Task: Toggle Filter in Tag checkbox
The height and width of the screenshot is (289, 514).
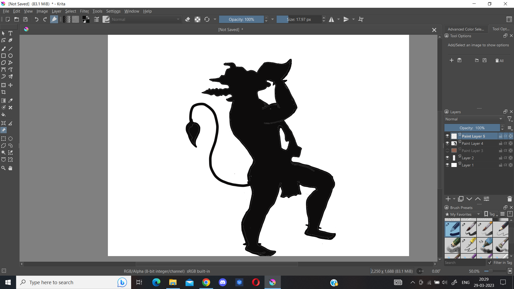Action: [x=490, y=263]
